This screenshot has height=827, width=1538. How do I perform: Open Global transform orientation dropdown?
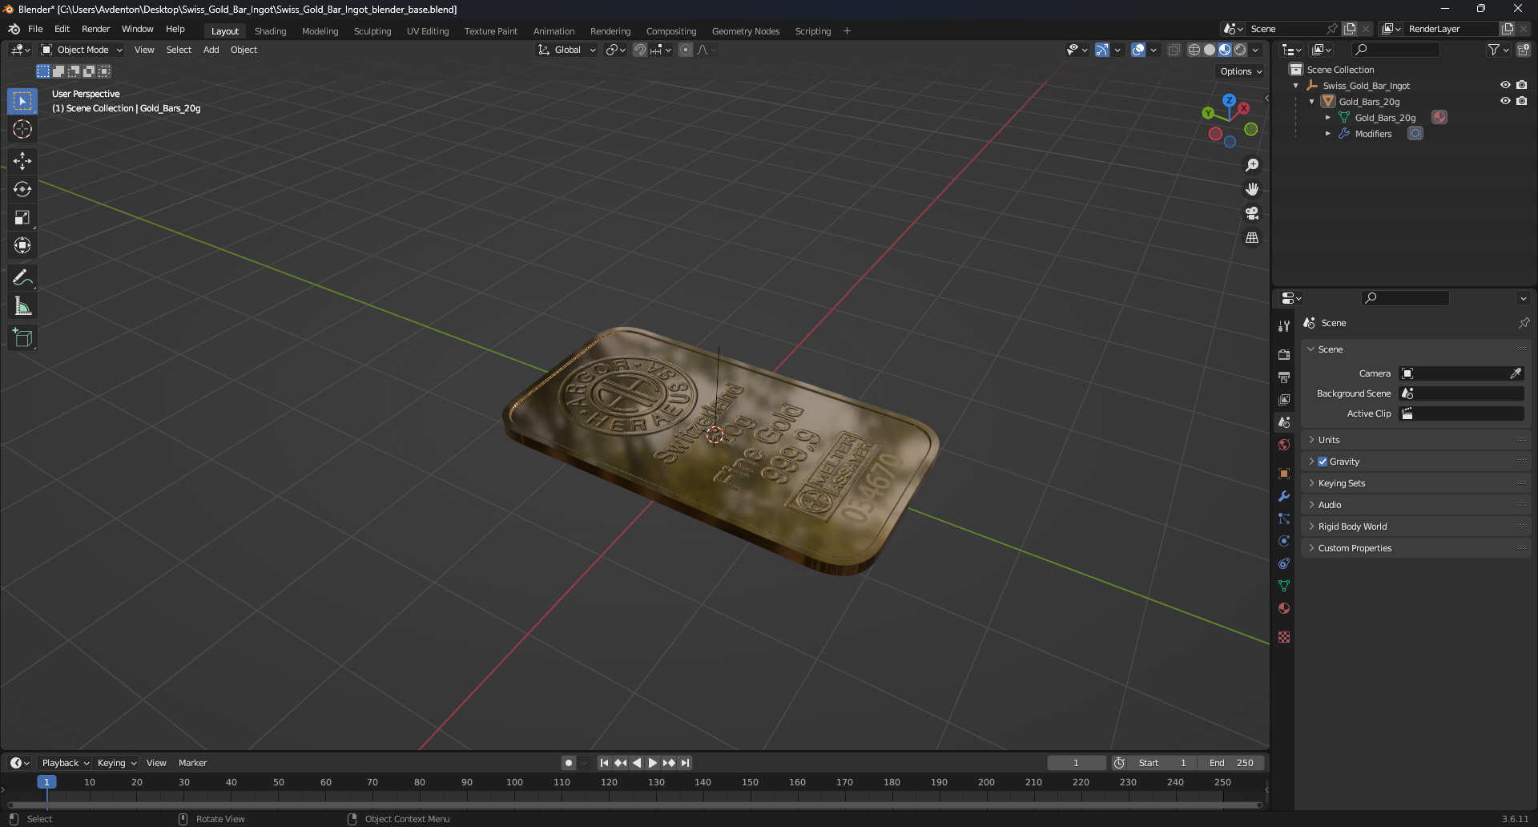click(567, 50)
